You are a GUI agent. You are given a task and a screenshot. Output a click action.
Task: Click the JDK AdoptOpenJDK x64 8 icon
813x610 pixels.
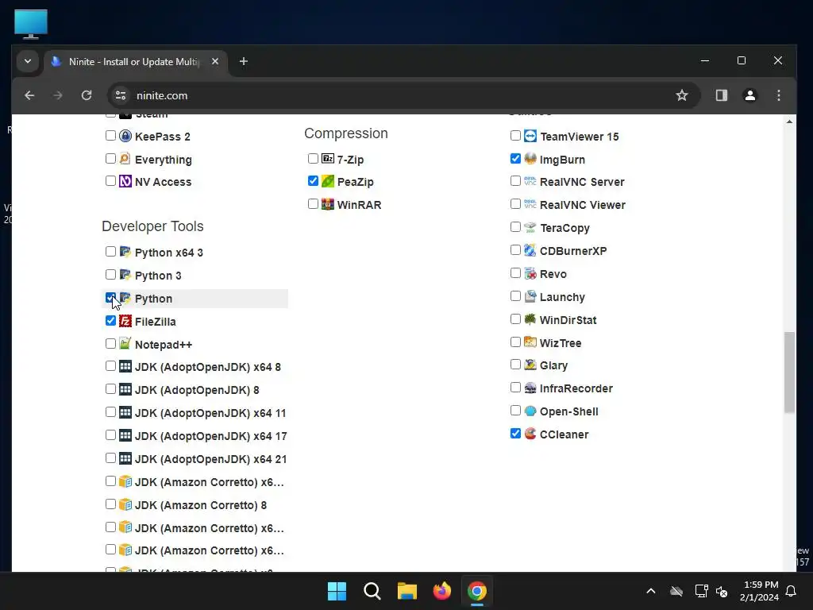pyautogui.click(x=125, y=366)
